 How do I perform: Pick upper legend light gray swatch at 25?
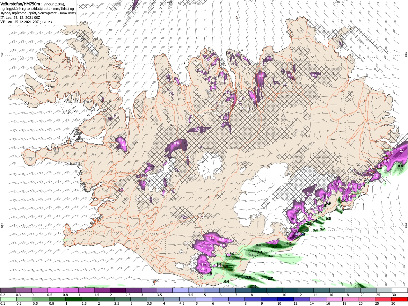pos(384,290)
